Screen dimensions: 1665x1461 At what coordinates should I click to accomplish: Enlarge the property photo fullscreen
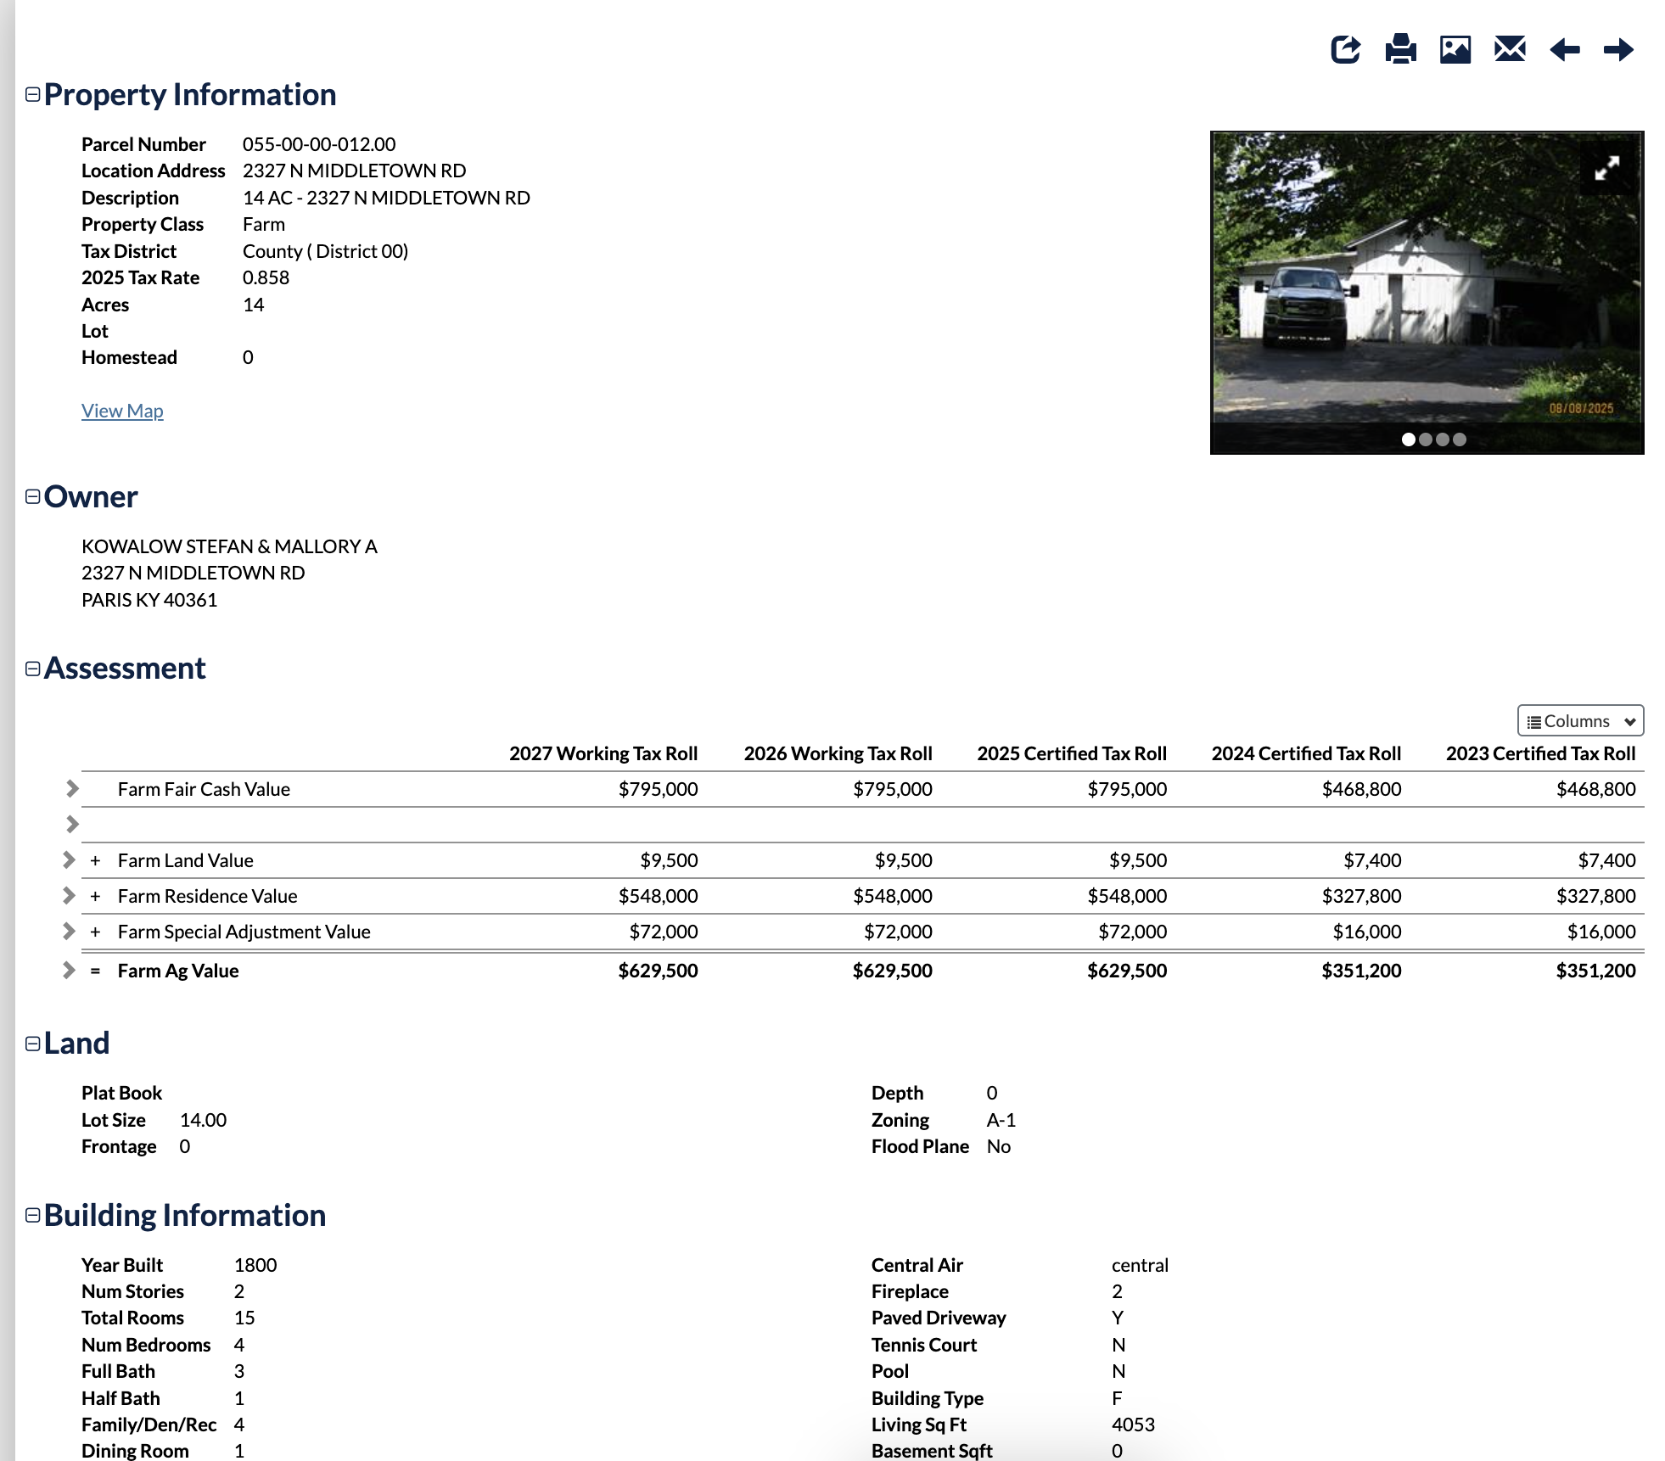[1606, 168]
